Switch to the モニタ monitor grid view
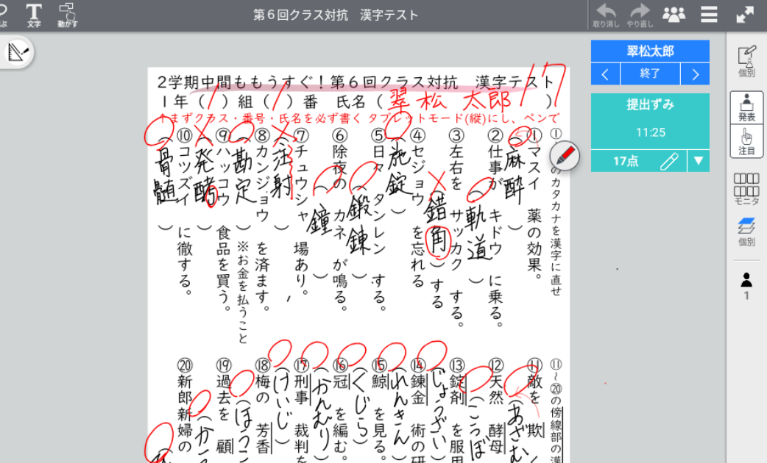Screen dimensions: 767x463 (x=746, y=189)
